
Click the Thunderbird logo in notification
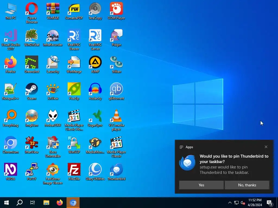point(187,163)
